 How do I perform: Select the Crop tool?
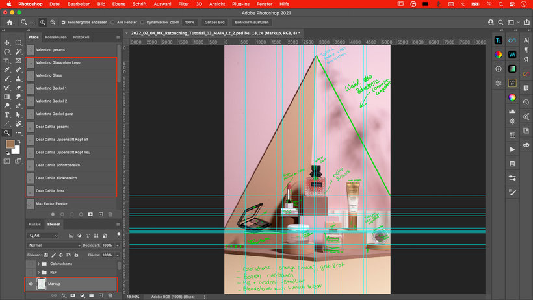pyautogui.click(x=6, y=61)
